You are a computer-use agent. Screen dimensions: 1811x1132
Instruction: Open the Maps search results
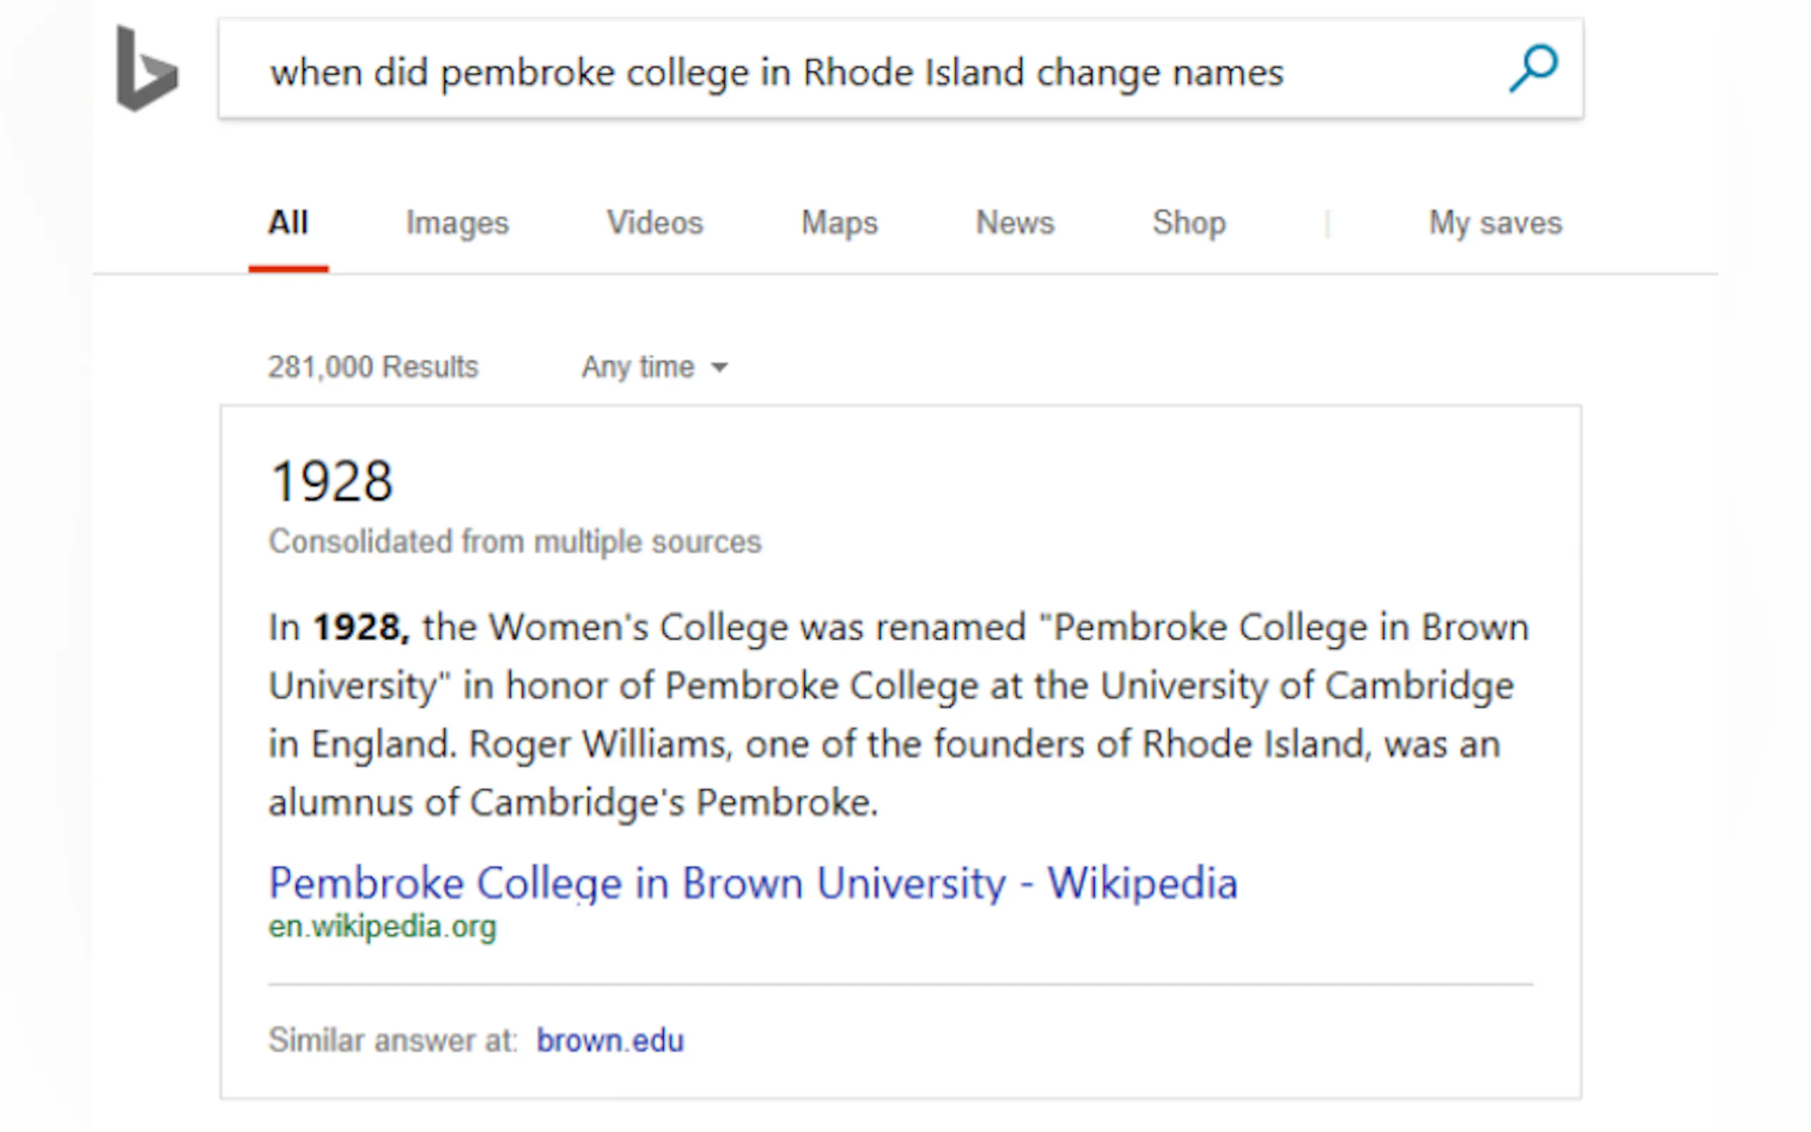click(838, 222)
